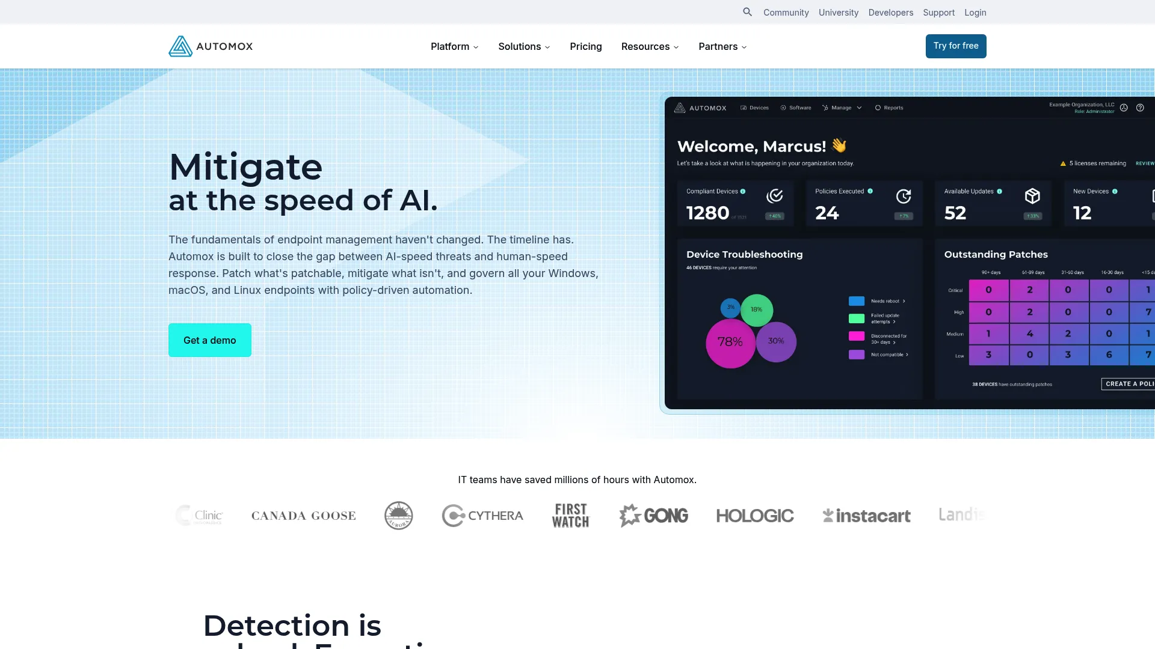Click the licenses warning triangle icon
Screen dimensions: 1155x649
[1063, 163]
